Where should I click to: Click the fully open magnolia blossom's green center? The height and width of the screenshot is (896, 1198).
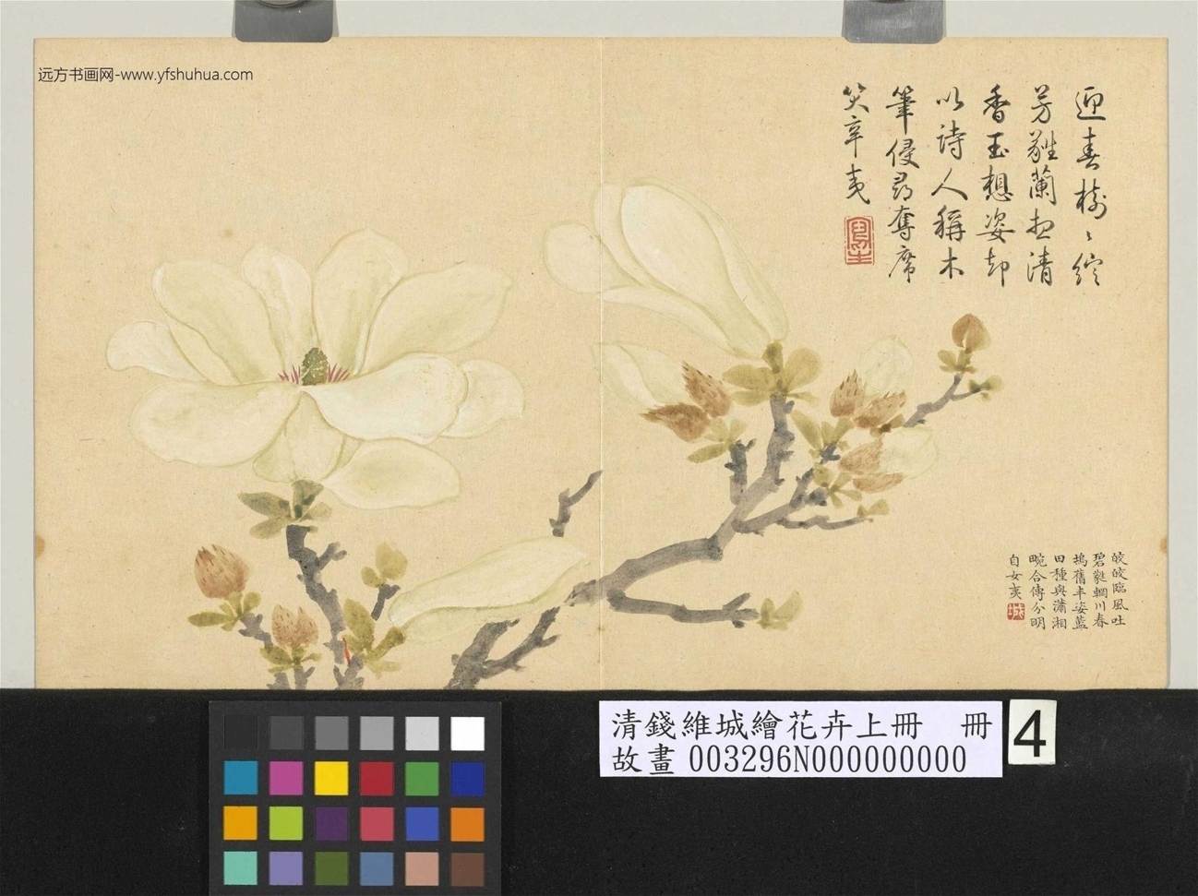[x=314, y=366]
